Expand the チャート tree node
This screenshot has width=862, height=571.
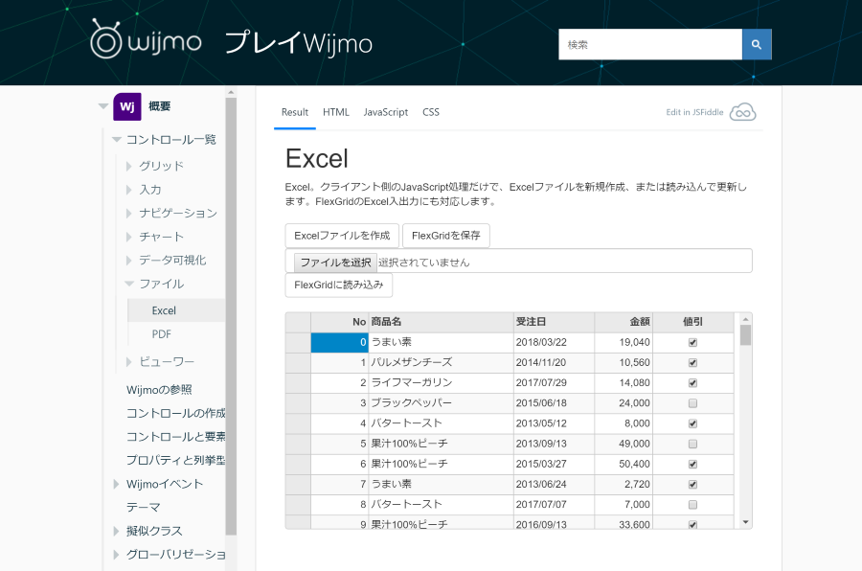pyautogui.click(x=128, y=237)
